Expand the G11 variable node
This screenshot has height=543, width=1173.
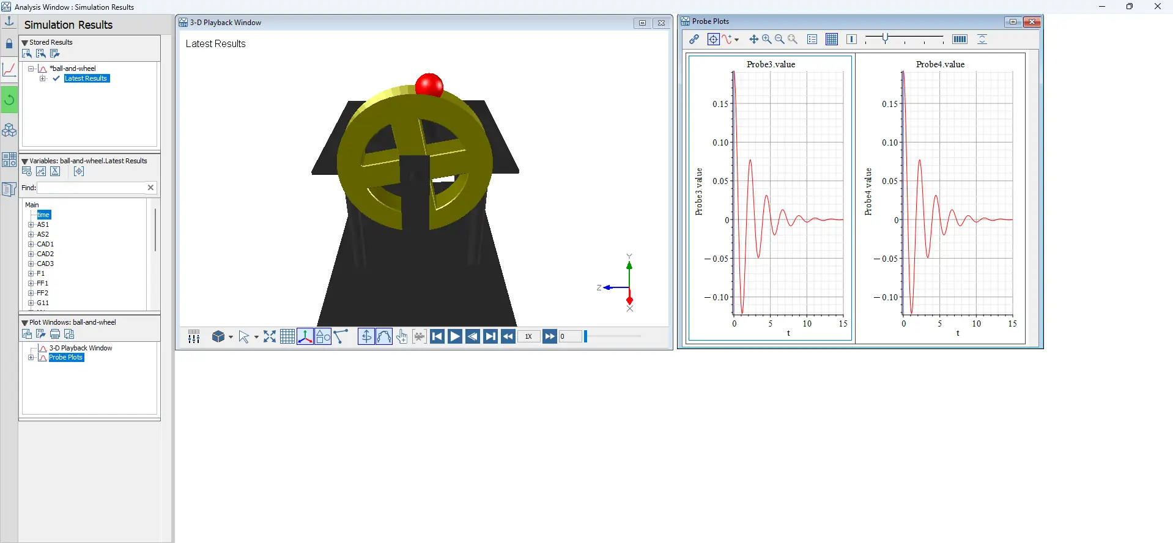tap(31, 303)
